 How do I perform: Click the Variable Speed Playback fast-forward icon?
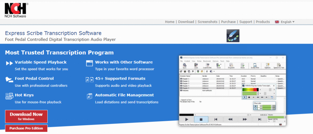(x=9, y=63)
